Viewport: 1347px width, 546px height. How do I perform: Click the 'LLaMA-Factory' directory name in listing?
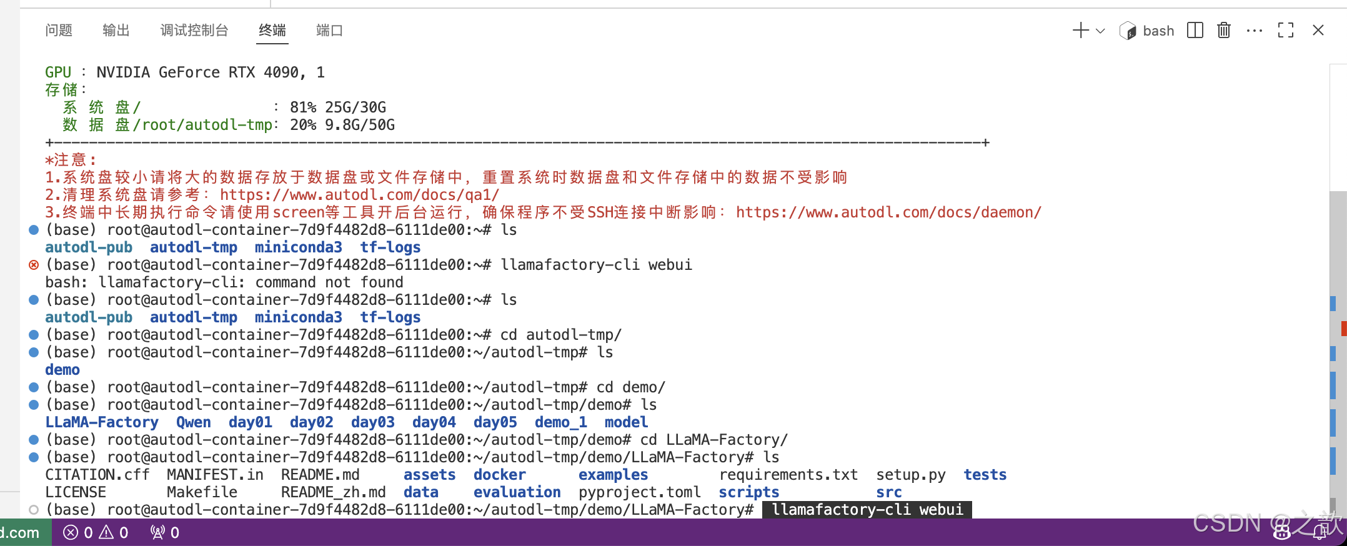point(102,422)
